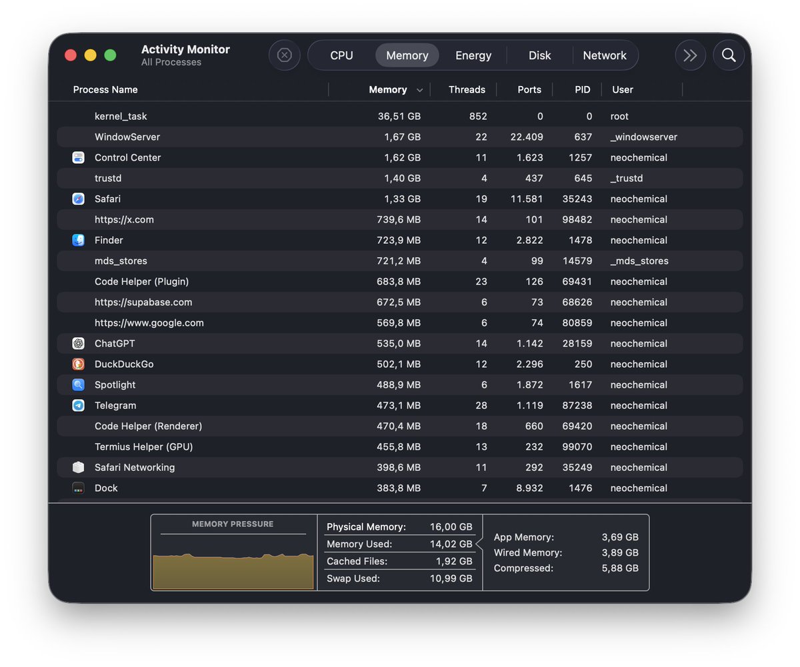Select the Memory tab

[x=407, y=55]
